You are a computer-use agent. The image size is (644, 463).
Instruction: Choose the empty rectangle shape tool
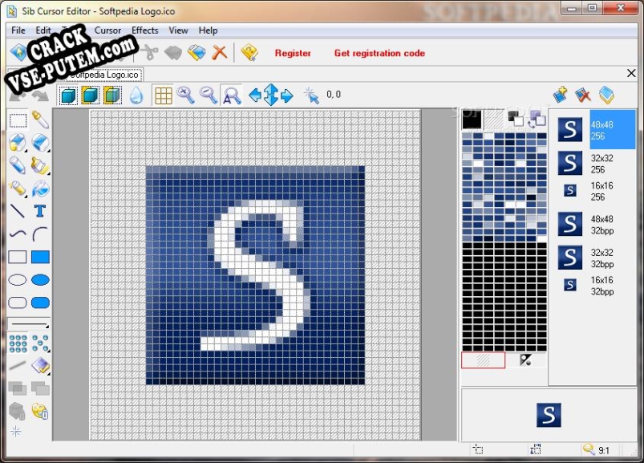(18, 257)
